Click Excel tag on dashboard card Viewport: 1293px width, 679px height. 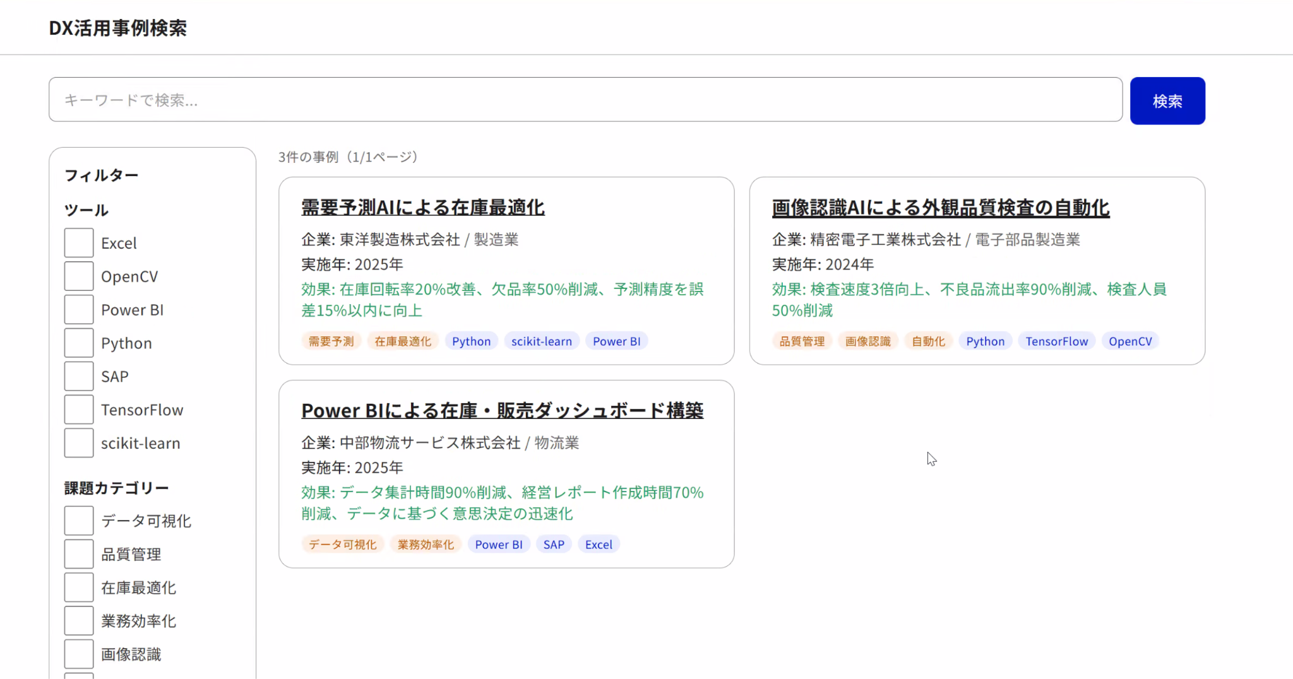[599, 545]
